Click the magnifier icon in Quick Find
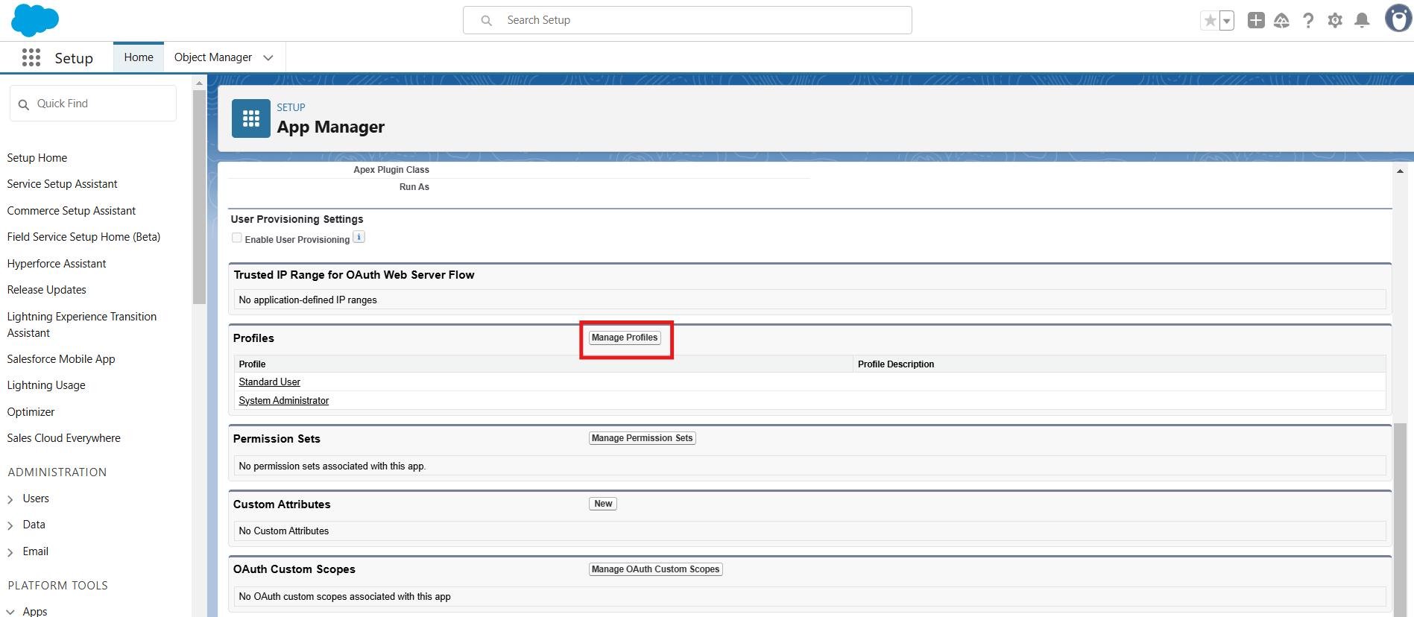The image size is (1414, 617). tap(24, 104)
